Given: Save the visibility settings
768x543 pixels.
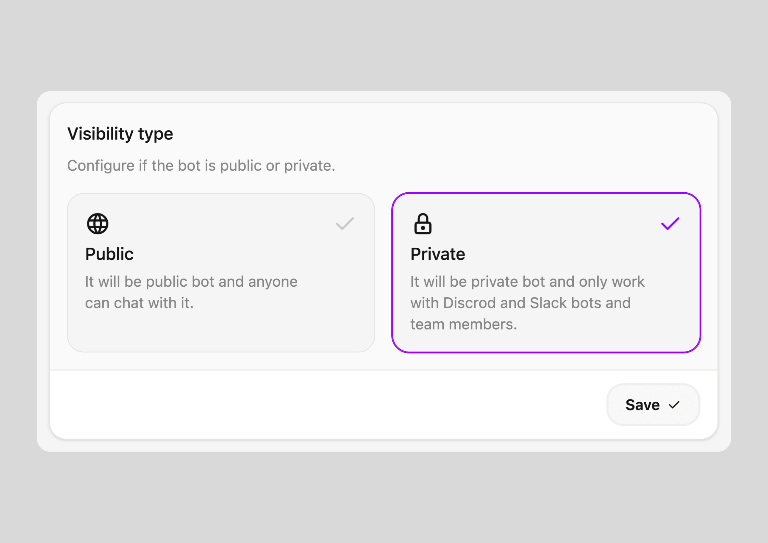Looking at the screenshot, I should click(x=653, y=405).
